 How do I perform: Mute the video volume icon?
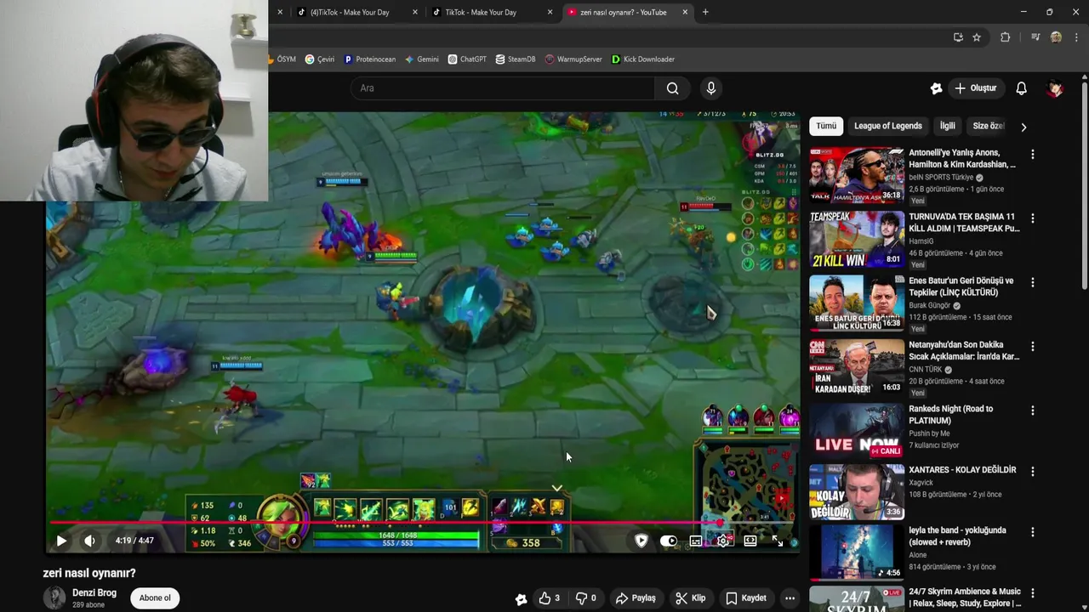pos(89,541)
